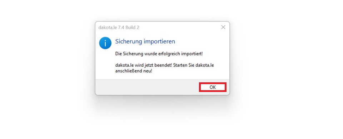This screenshot has width=343, height=139.
Task: Click the "anschließend neu!" text line
Action: [x=133, y=71]
